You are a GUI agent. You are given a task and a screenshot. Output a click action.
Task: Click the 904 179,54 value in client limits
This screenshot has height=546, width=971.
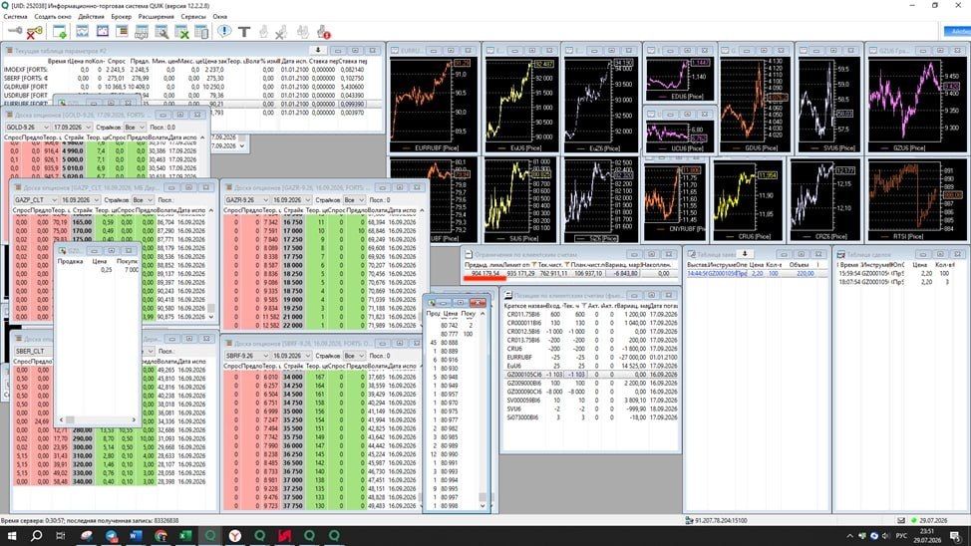tap(485, 273)
